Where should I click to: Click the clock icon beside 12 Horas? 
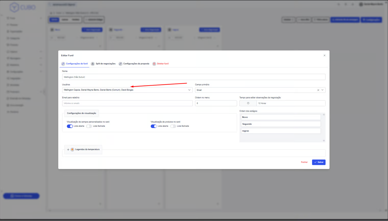[248, 103]
